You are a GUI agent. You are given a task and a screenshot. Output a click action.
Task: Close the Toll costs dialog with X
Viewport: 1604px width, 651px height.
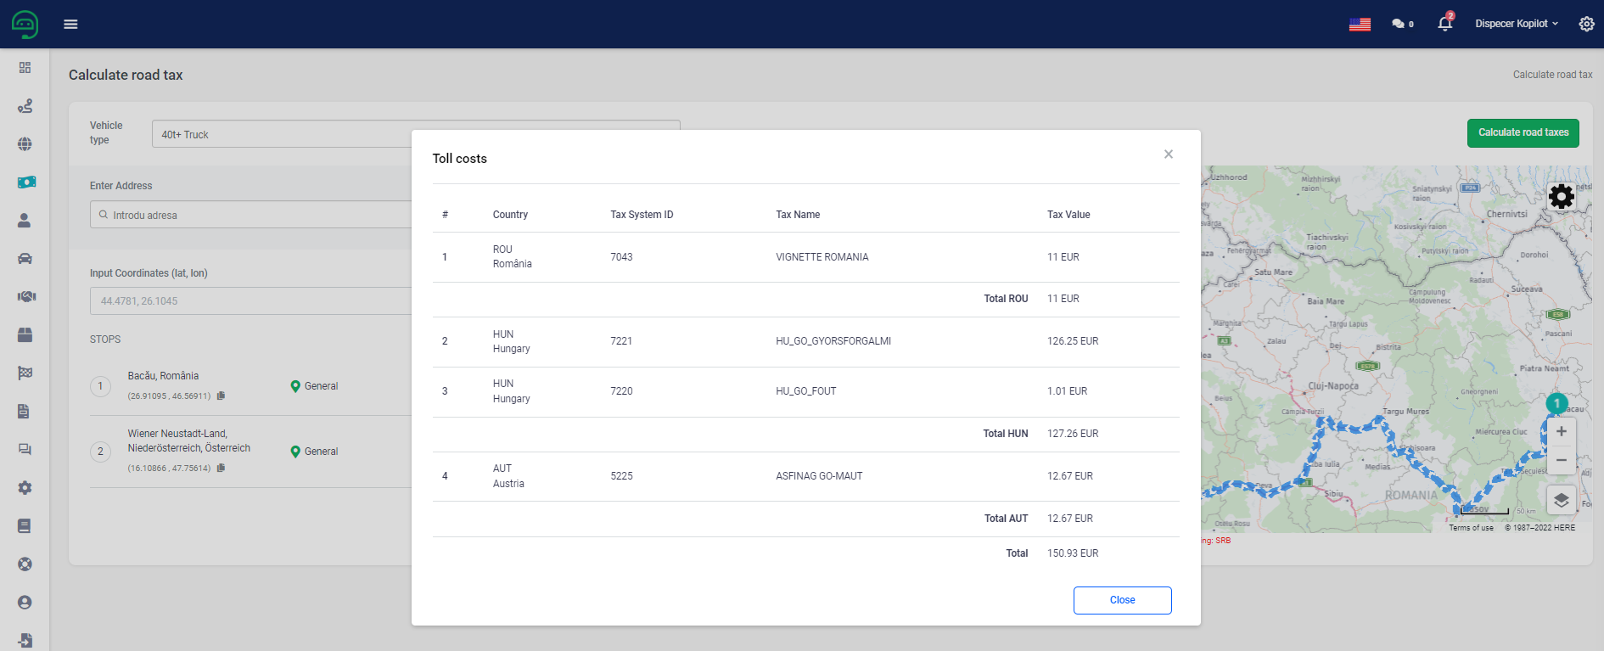click(x=1169, y=154)
